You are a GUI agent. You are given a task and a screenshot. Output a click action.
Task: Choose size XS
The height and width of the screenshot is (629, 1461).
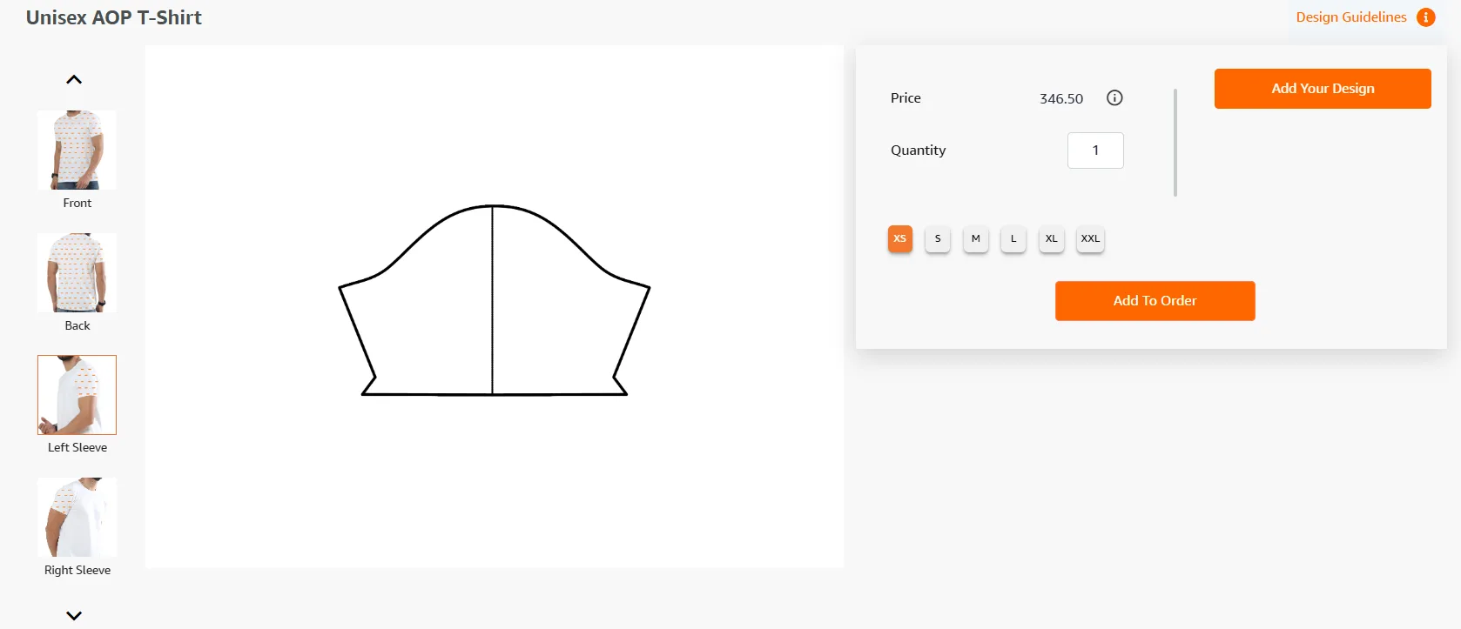tap(900, 238)
